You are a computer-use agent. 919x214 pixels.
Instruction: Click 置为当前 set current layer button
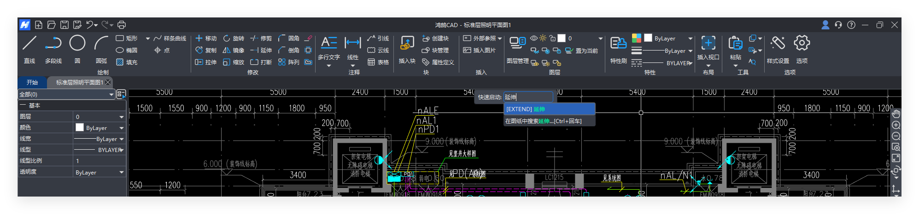coord(582,51)
